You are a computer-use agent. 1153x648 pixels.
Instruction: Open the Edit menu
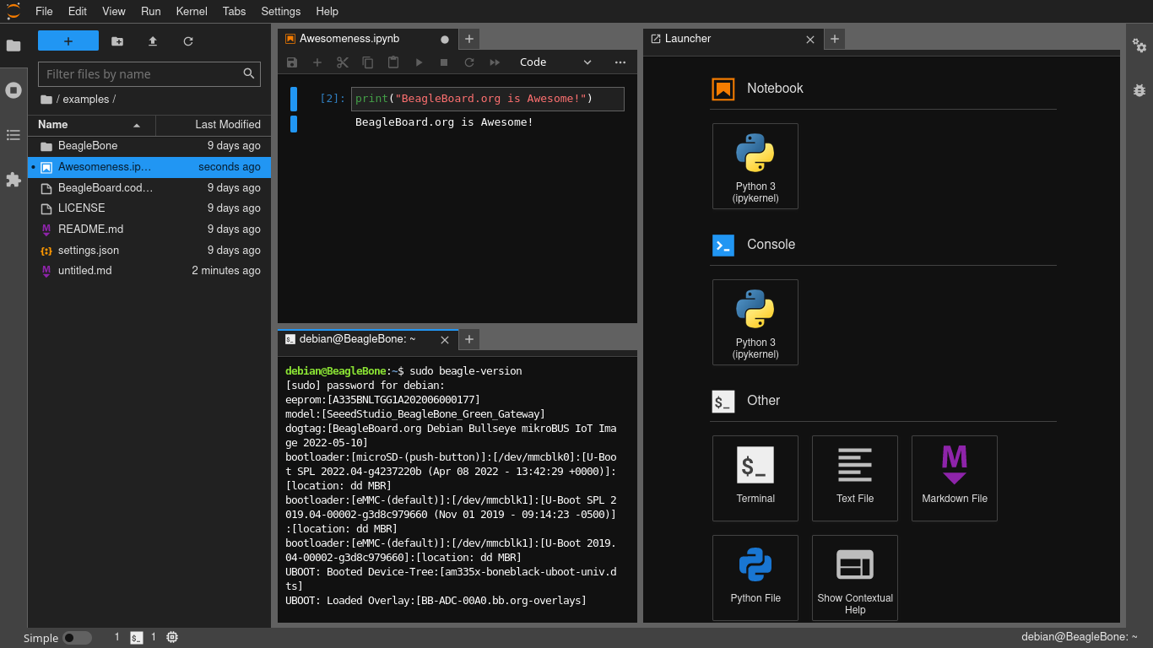click(78, 11)
